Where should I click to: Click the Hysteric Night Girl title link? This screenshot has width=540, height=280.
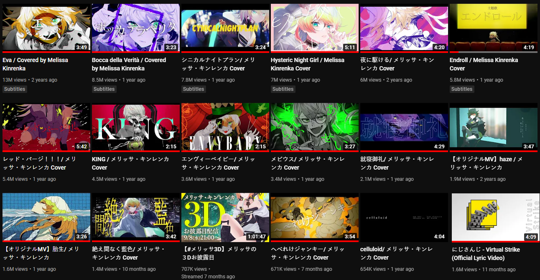308,64
